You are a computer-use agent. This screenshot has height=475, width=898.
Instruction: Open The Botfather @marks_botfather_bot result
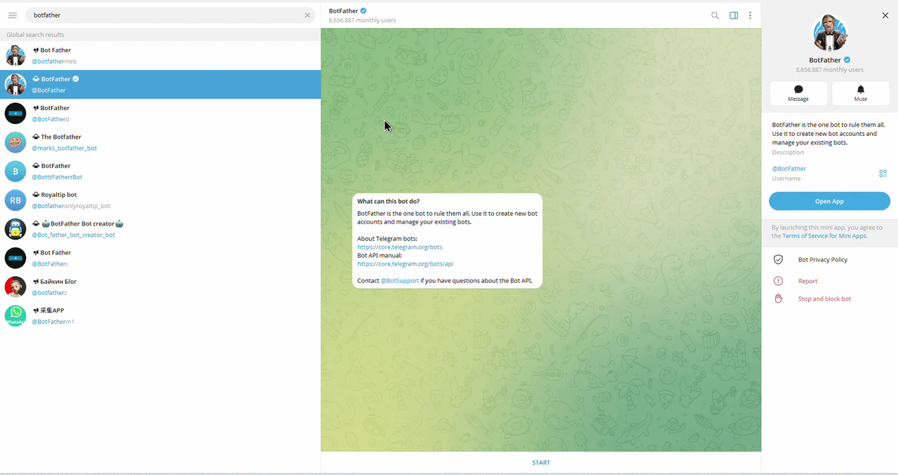pyautogui.click(x=160, y=142)
